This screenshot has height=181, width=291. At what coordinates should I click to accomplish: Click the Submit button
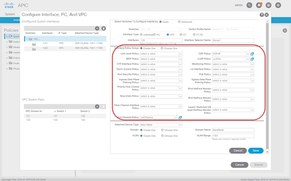click(x=259, y=165)
